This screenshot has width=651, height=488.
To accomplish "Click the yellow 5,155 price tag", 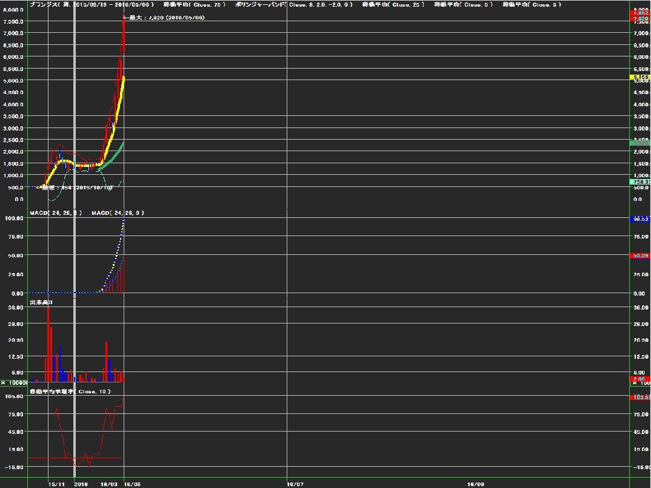I will pos(641,78).
